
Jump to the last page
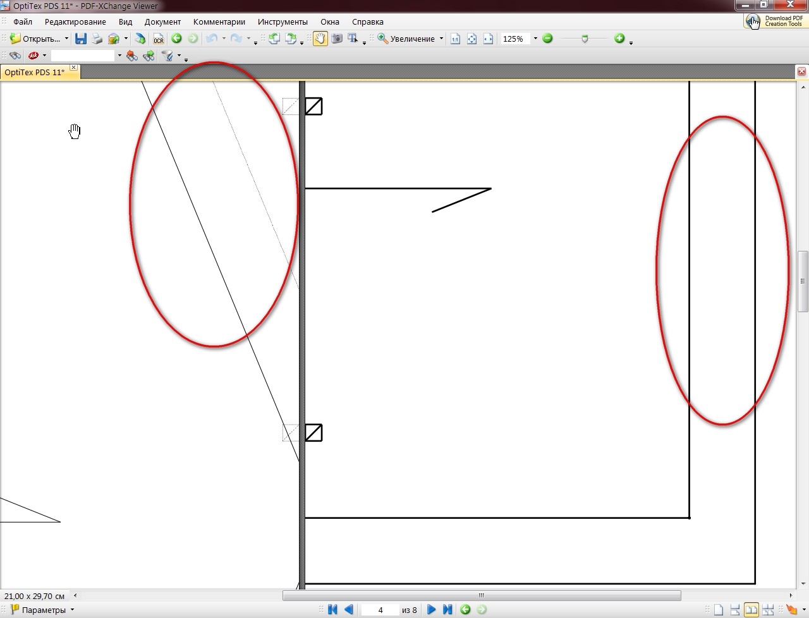[x=447, y=610]
